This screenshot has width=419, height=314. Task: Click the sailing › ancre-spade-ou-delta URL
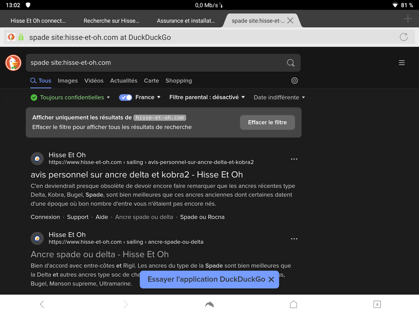click(x=126, y=242)
